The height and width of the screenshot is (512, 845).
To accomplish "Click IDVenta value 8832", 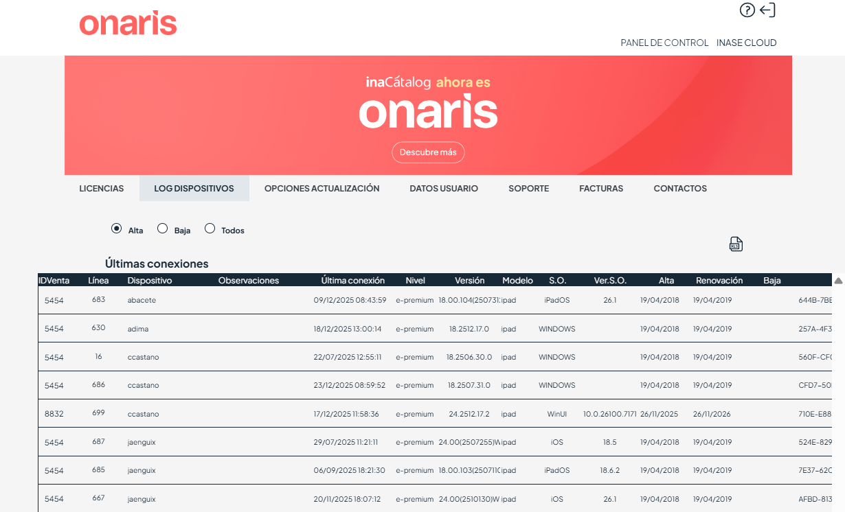I will pyautogui.click(x=54, y=414).
